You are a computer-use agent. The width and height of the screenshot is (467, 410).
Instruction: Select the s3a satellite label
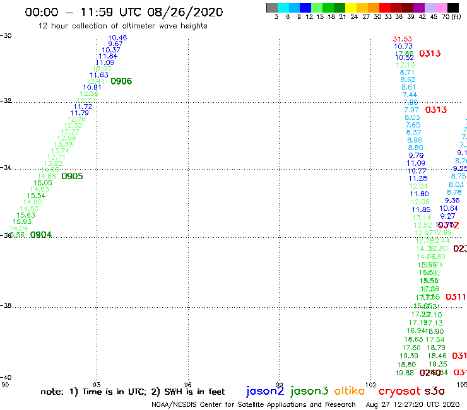434,391
